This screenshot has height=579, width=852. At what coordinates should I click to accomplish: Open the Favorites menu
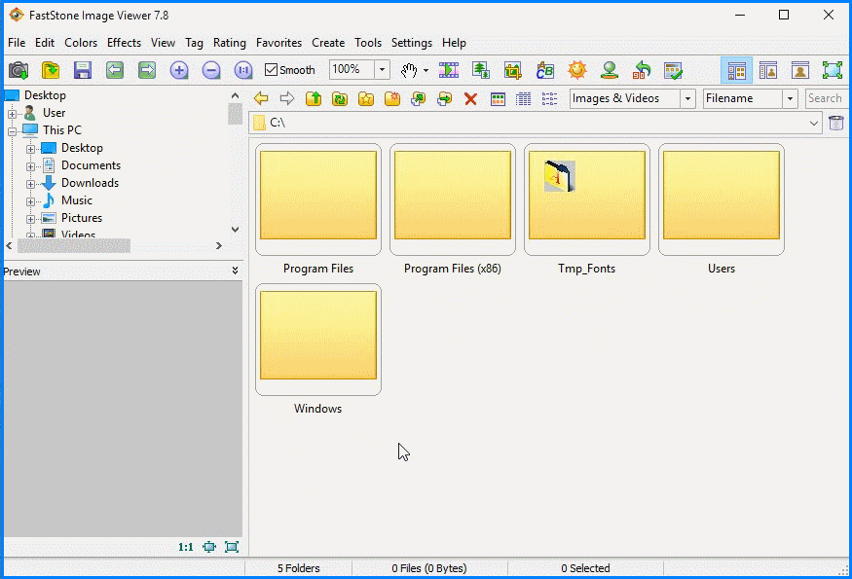[x=278, y=43]
